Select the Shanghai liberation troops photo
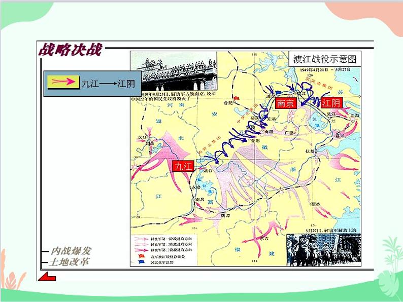This screenshot has height=302, width=403. (324, 250)
